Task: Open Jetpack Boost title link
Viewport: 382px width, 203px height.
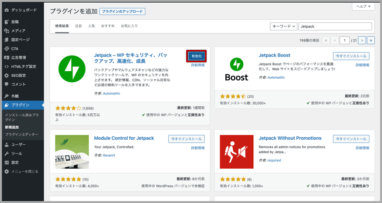Action: tap(275, 55)
